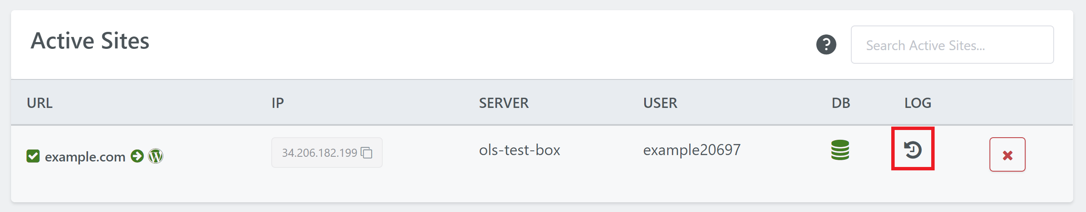Click the Active Sites heading

pyautogui.click(x=90, y=41)
